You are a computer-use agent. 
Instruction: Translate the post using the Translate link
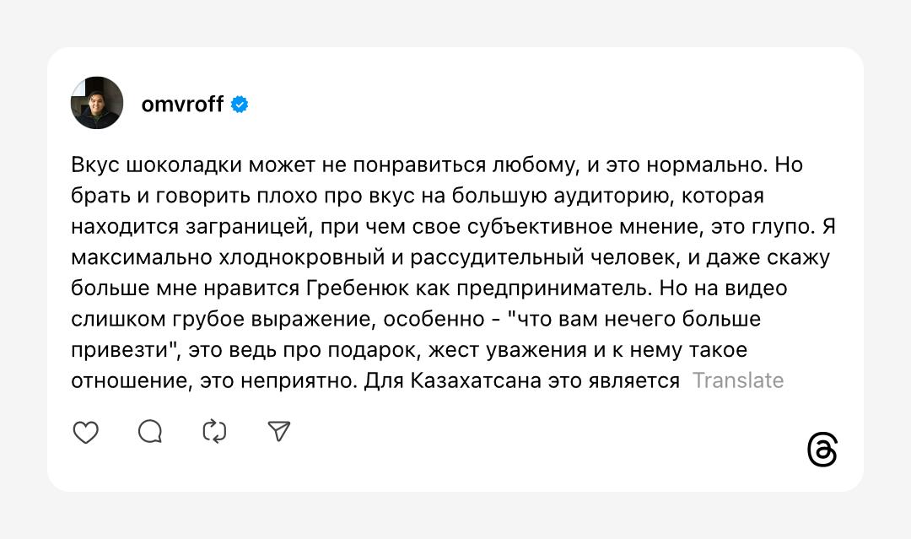click(x=738, y=380)
